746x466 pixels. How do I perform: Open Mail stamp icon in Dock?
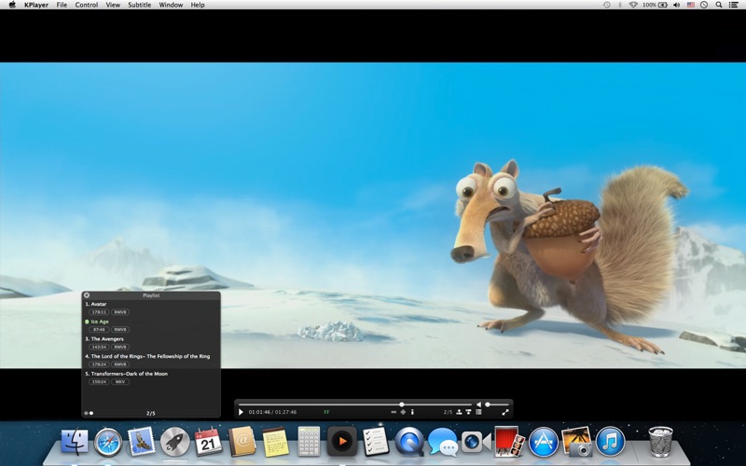[142, 442]
